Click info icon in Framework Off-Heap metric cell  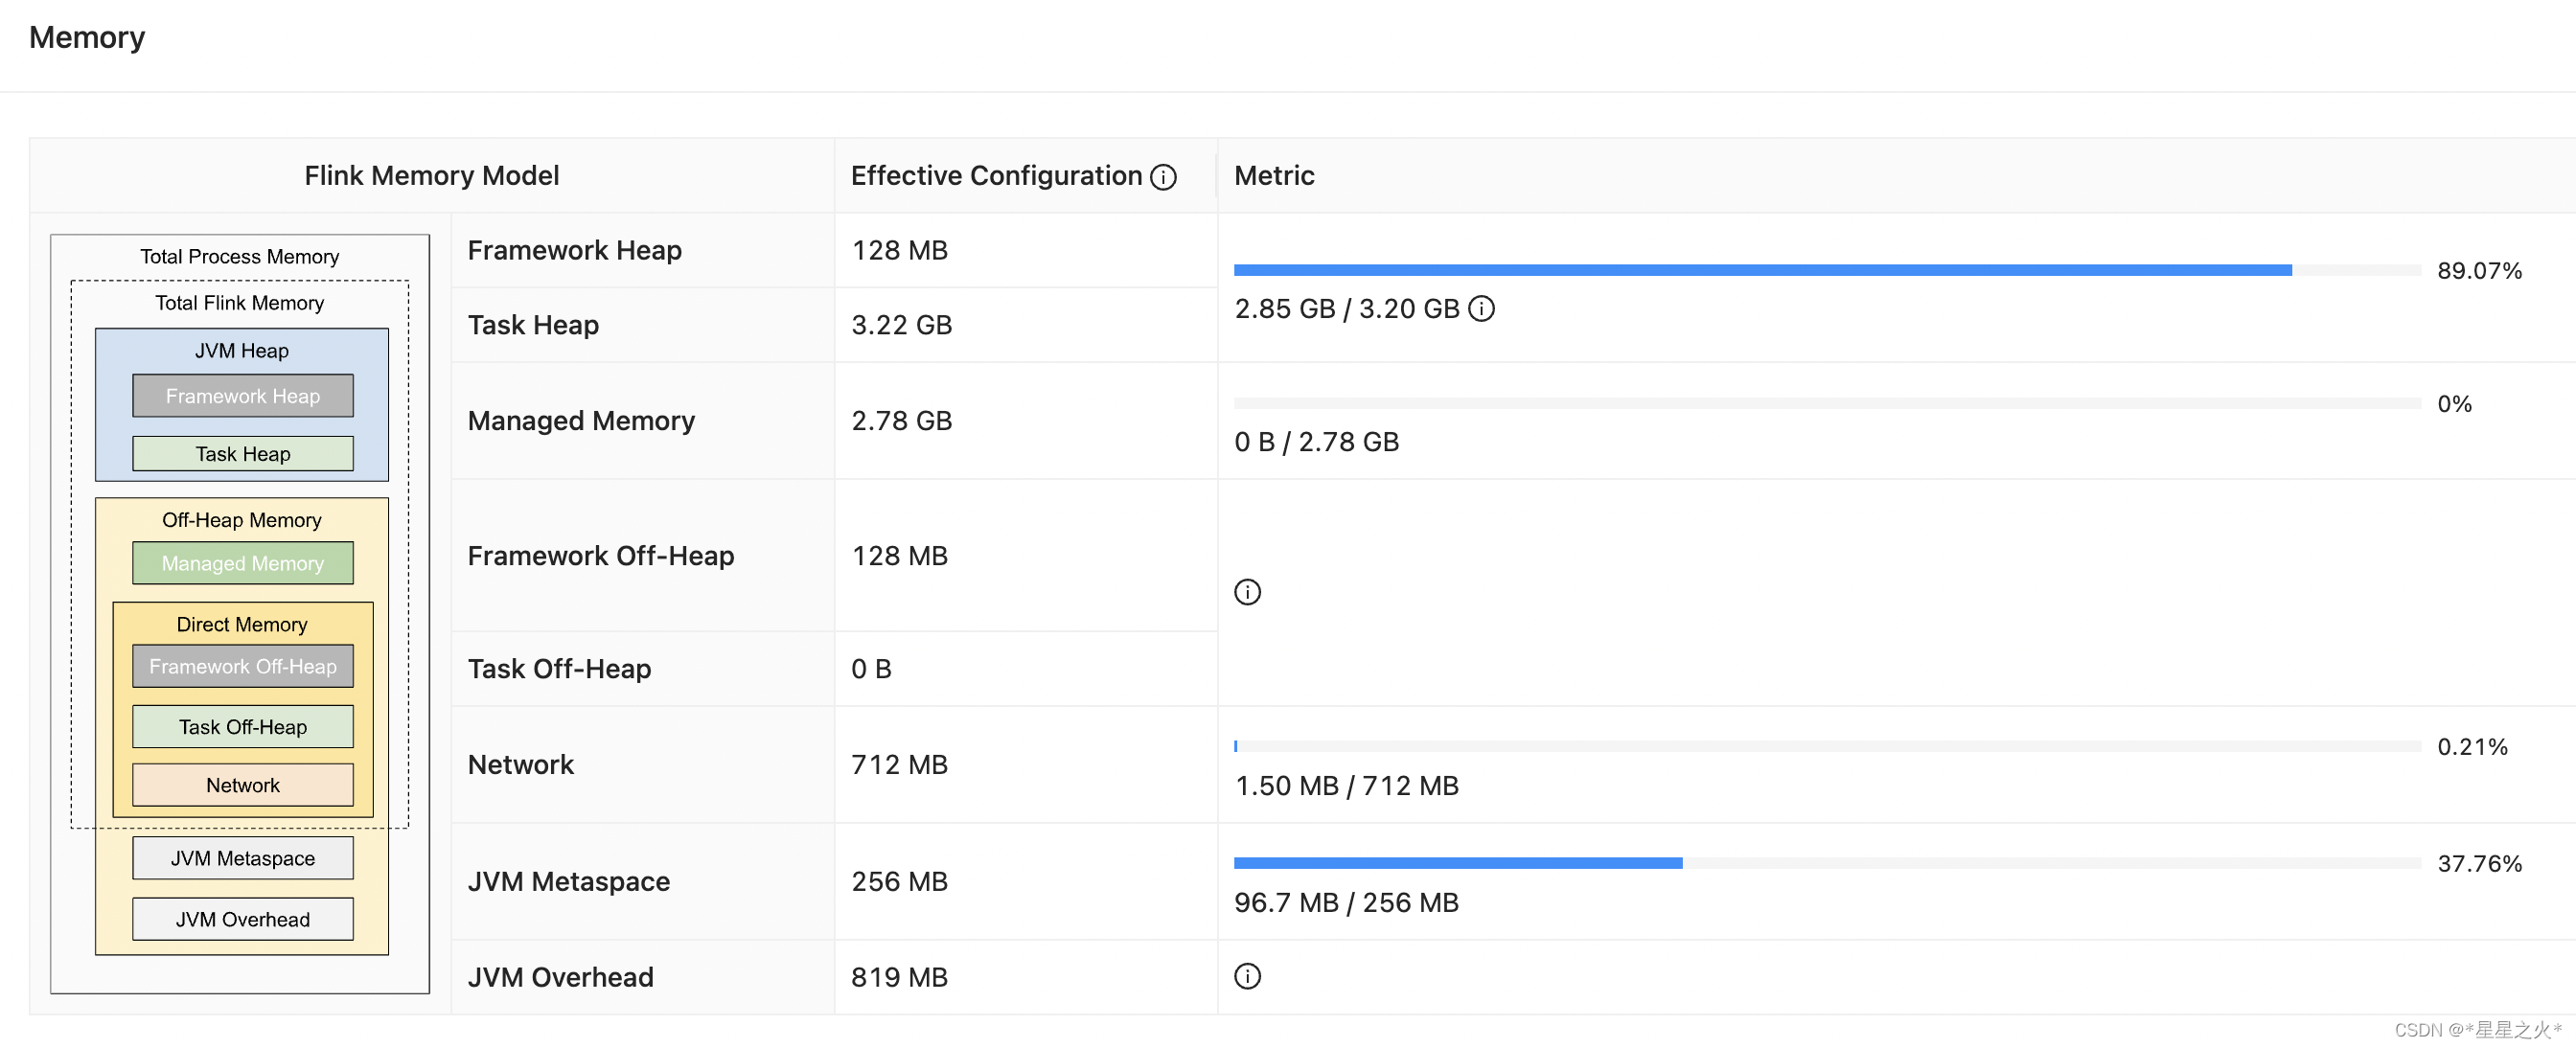click(1247, 592)
